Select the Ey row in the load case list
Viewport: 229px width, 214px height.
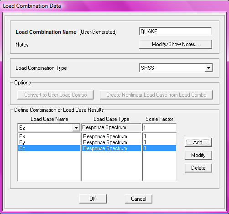tap(49, 142)
